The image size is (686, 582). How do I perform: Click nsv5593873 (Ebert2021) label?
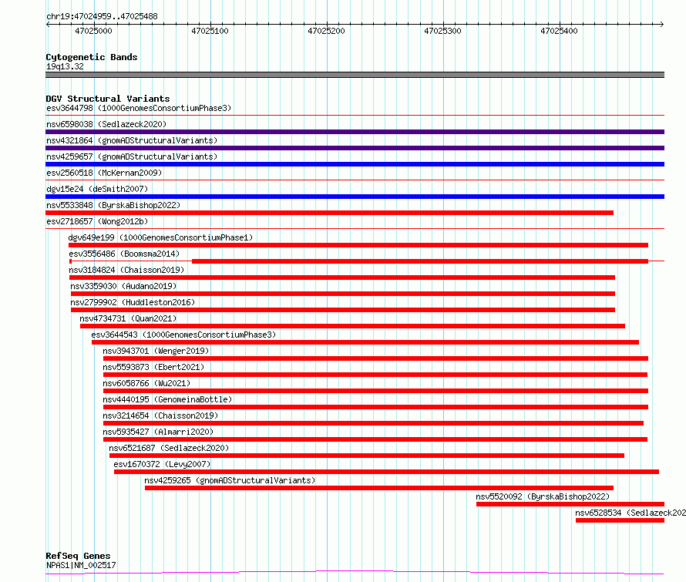153,367
